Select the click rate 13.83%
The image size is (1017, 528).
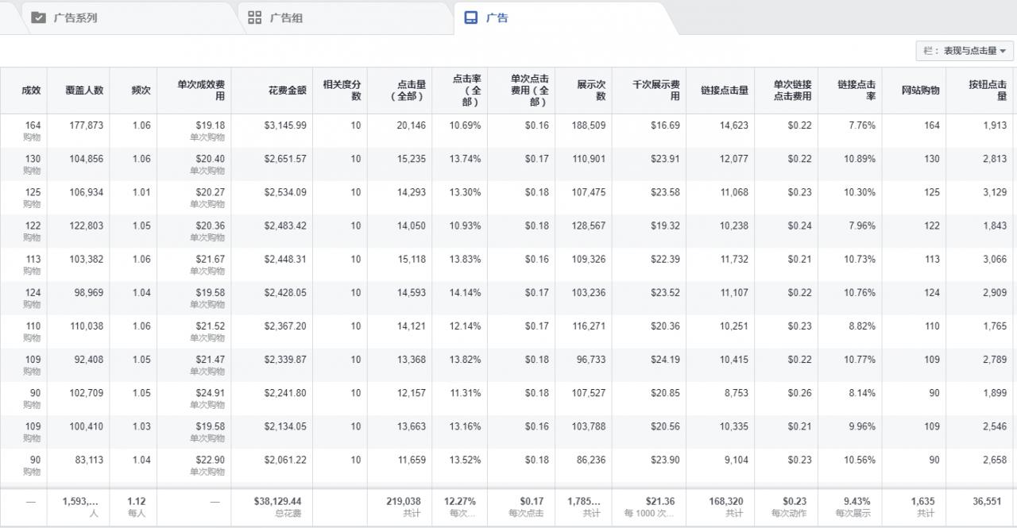(465, 259)
